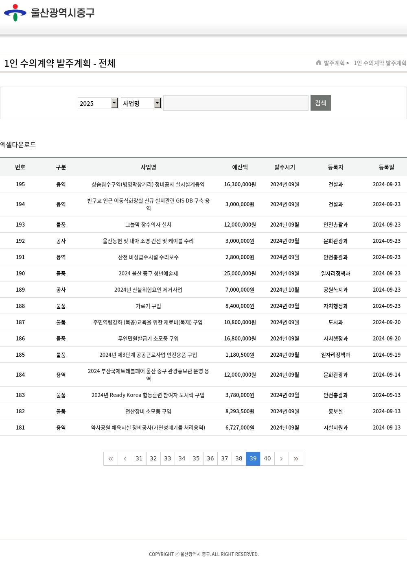The image size is (407, 580).
Task: Go to page 40
Action: (x=267, y=459)
